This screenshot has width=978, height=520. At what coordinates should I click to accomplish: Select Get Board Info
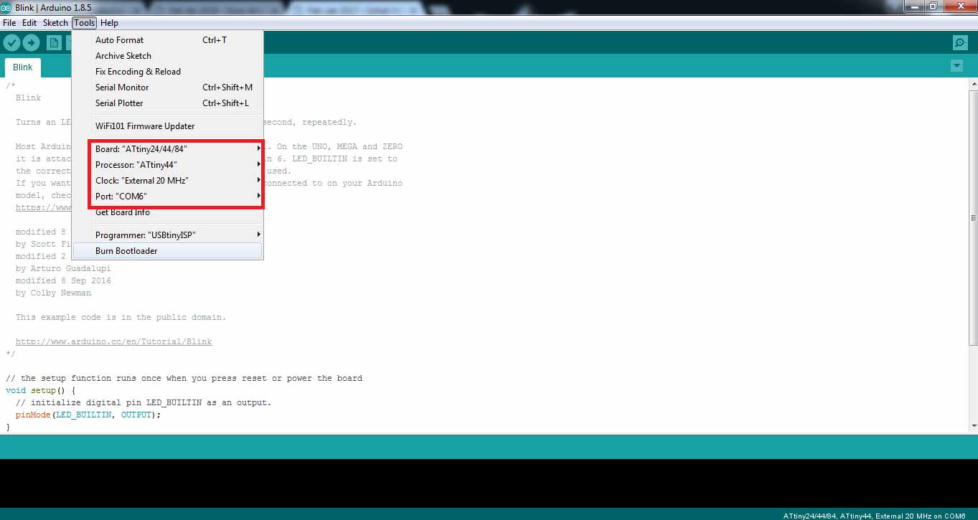(x=168, y=212)
